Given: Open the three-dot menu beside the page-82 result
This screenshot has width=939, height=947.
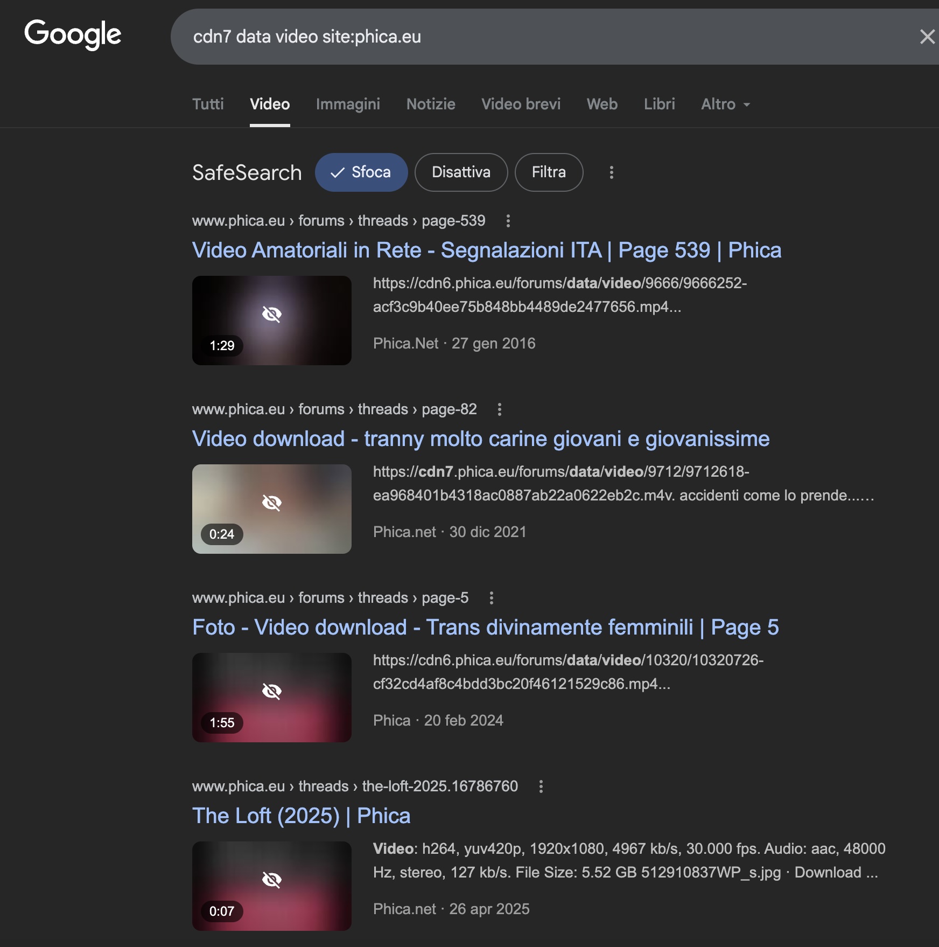Looking at the screenshot, I should click(499, 409).
